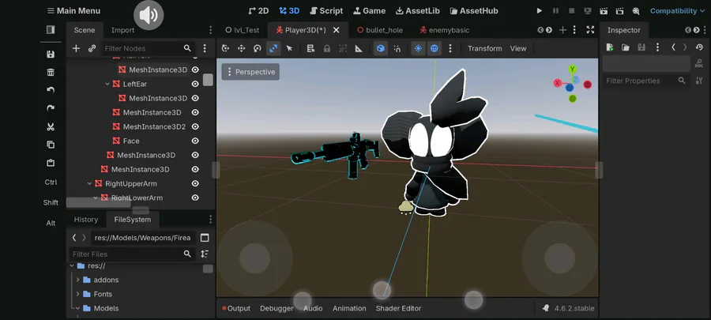Open the bullet_hole scene tab
Screen dimensions: 711x320
click(380, 30)
